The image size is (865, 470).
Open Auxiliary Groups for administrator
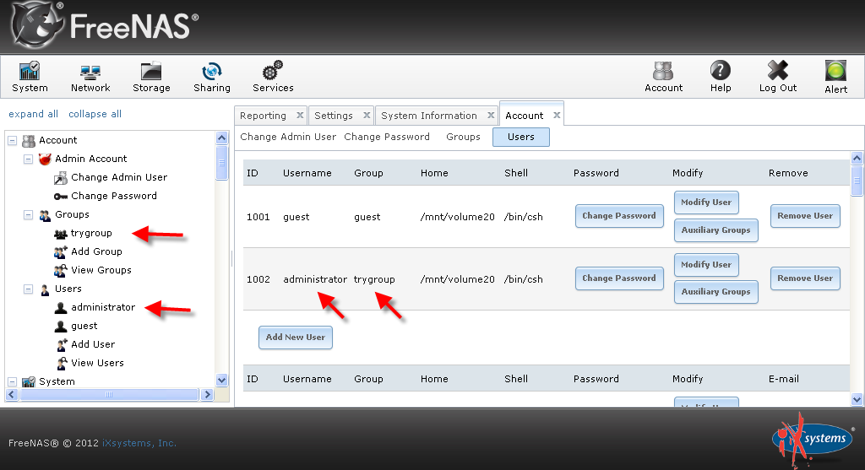click(716, 292)
